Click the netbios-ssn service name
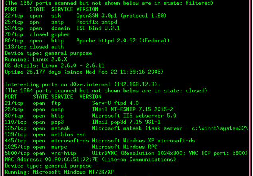Screen dimensions: 253x176 (x=69, y=134)
